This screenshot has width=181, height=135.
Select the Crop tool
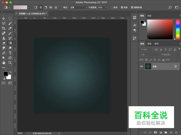click(x=4, y=28)
